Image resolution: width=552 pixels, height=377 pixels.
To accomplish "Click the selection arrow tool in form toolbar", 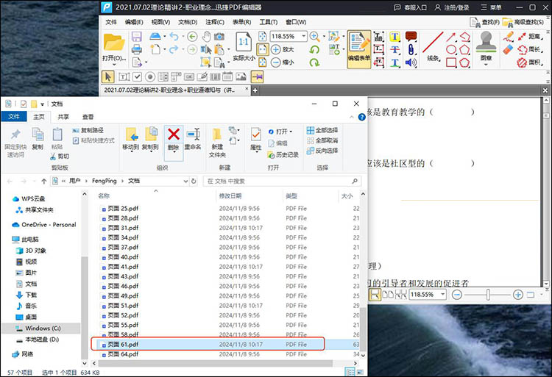I will (108, 76).
